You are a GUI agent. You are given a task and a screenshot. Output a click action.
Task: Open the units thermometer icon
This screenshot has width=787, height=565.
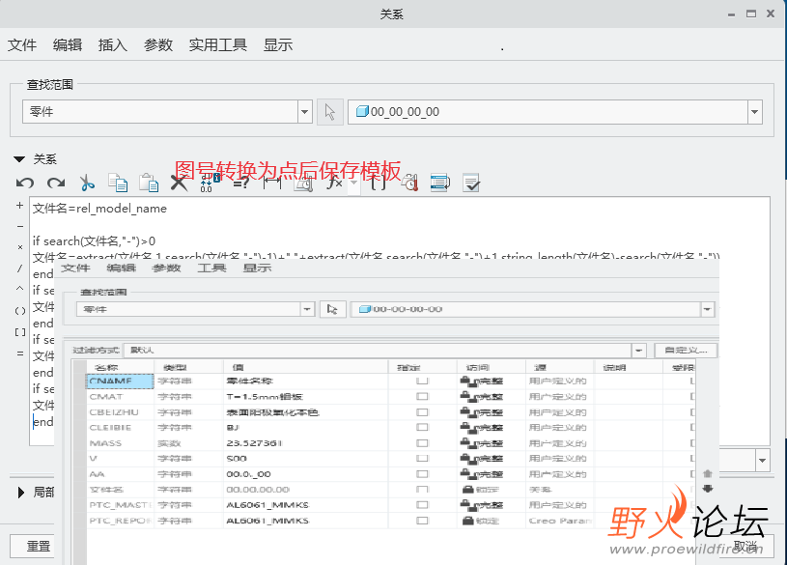409,184
